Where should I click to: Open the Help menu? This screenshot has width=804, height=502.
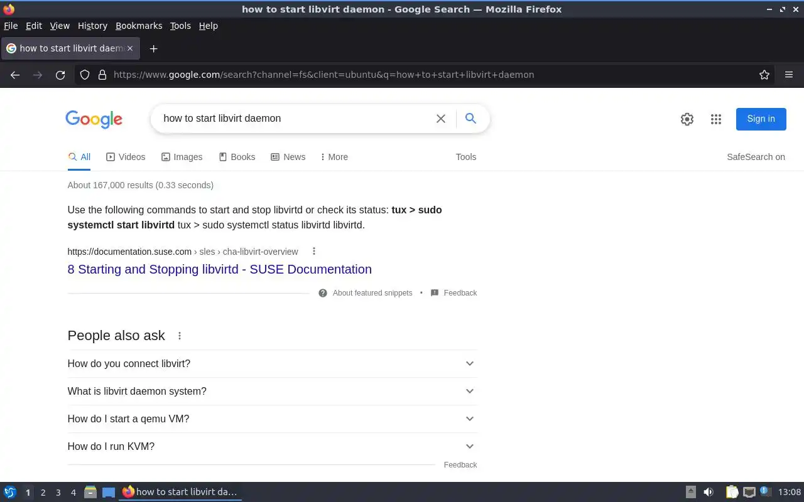[209, 26]
